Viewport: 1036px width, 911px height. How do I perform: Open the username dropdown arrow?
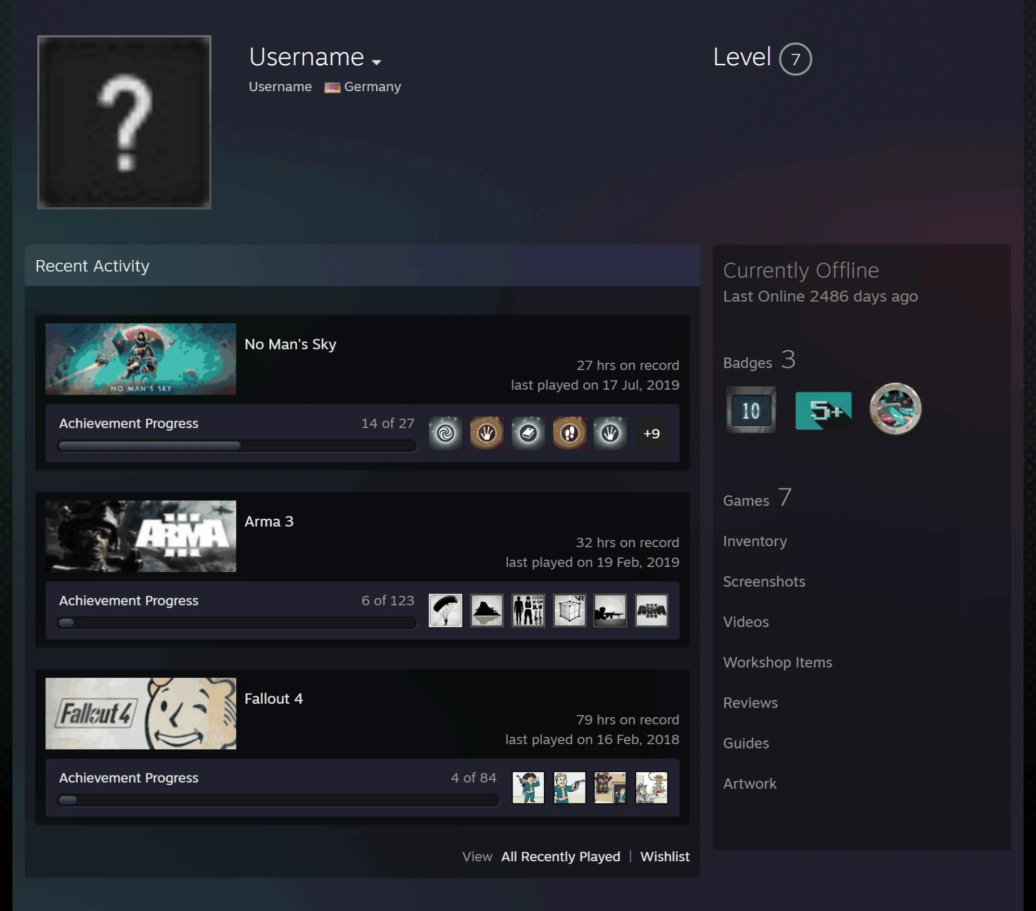377,62
